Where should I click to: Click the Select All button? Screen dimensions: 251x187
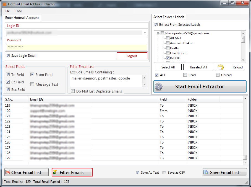(168, 67)
